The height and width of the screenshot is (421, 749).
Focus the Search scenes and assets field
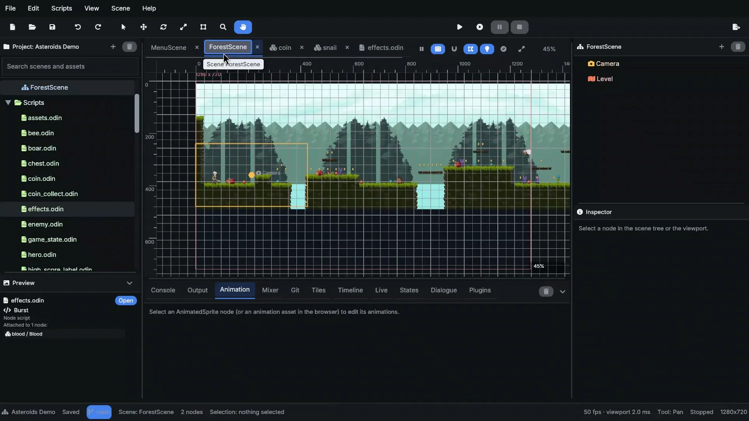(x=70, y=66)
